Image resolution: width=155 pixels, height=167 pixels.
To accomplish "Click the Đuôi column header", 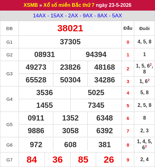I will (144, 29).
